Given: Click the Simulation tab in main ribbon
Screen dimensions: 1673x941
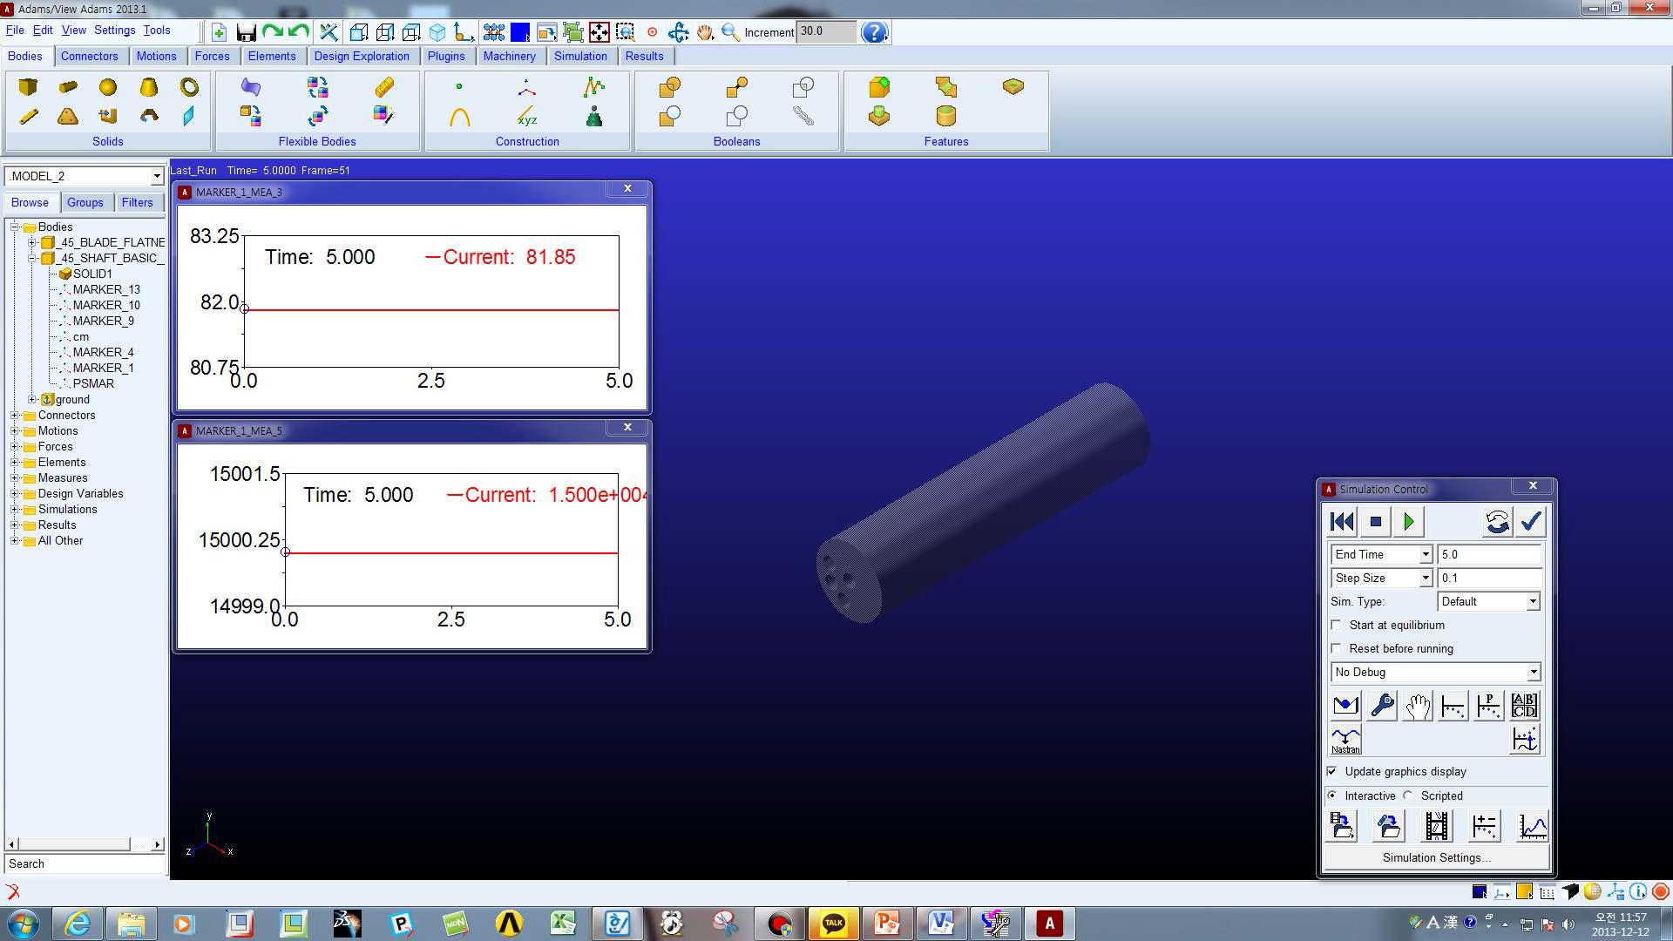Looking at the screenshot, I should [x=580, y=55].
